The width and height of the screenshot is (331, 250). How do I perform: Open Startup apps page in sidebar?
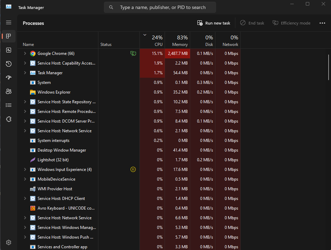click(9, 77)
